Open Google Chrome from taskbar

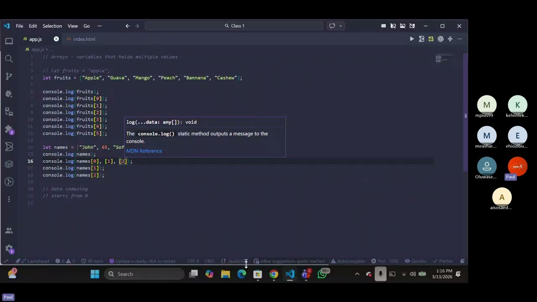coord(274,274)
